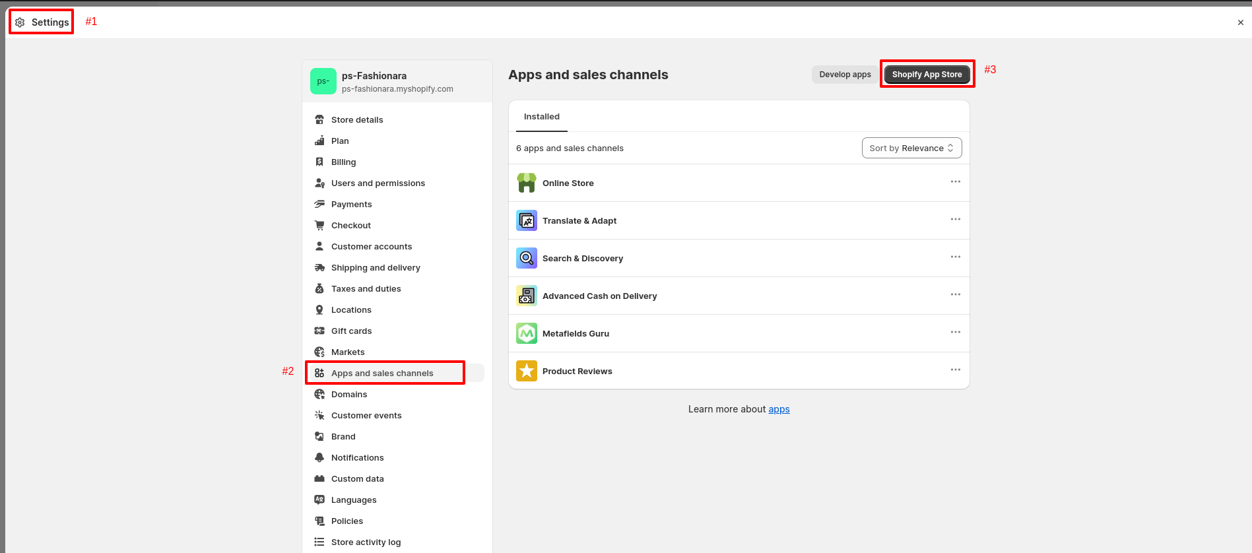Open Taxes and duties settings
This screenshot has width=1252, height=553.
[x=397, y=288]
